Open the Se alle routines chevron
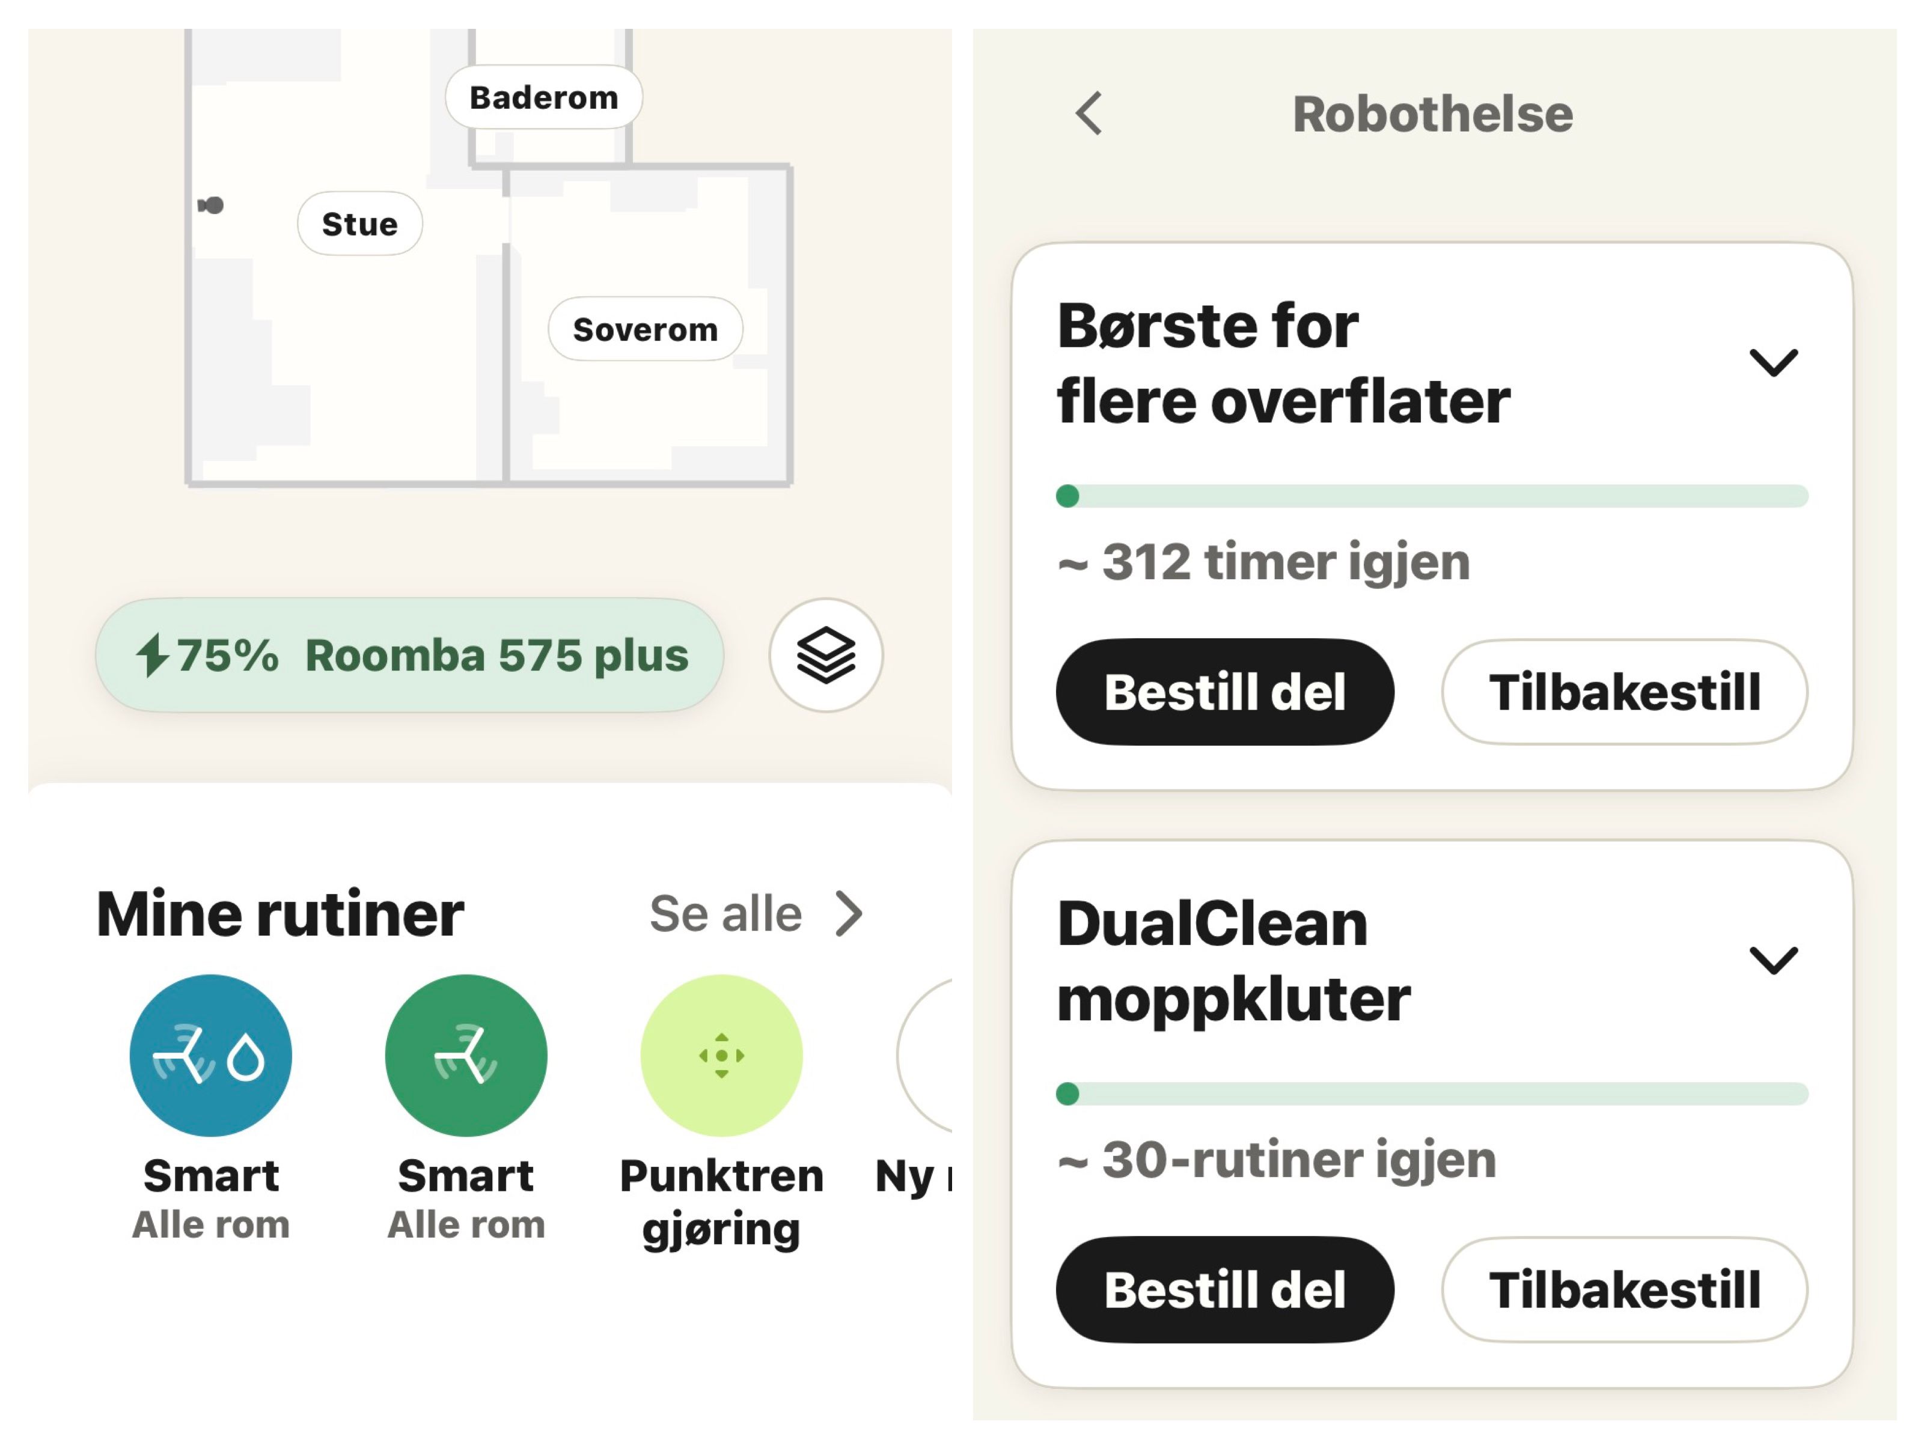The image size is (1921, 1442). pos(849,913)
